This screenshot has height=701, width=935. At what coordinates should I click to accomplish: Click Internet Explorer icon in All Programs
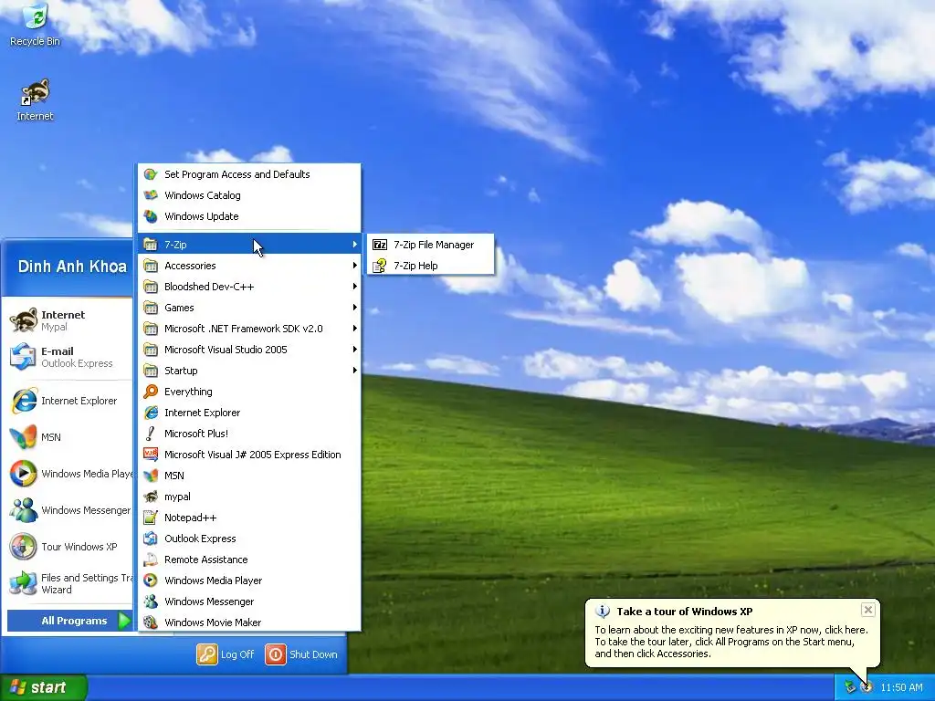point(151,413)
